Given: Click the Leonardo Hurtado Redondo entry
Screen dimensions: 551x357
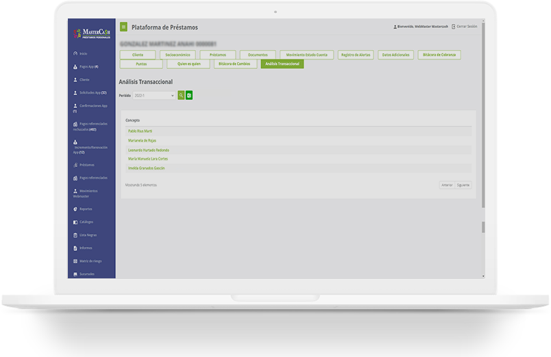Looking at the screenshot, I should coord(149,150).
